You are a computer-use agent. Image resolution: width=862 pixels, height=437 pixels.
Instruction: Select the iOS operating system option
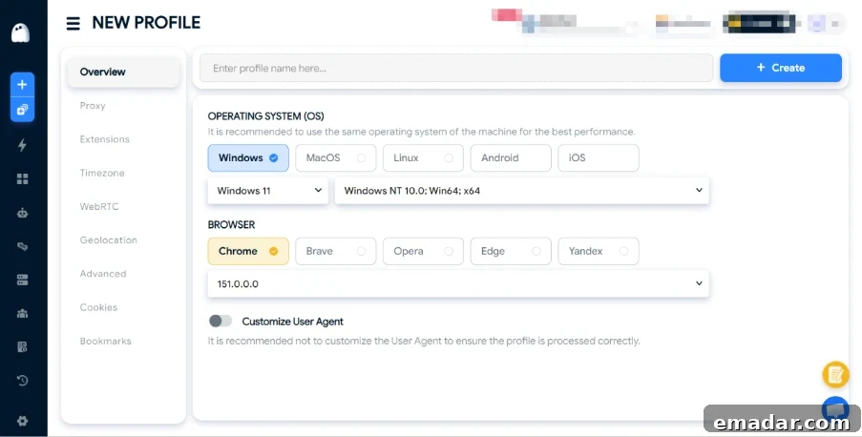tap(599, 157)
